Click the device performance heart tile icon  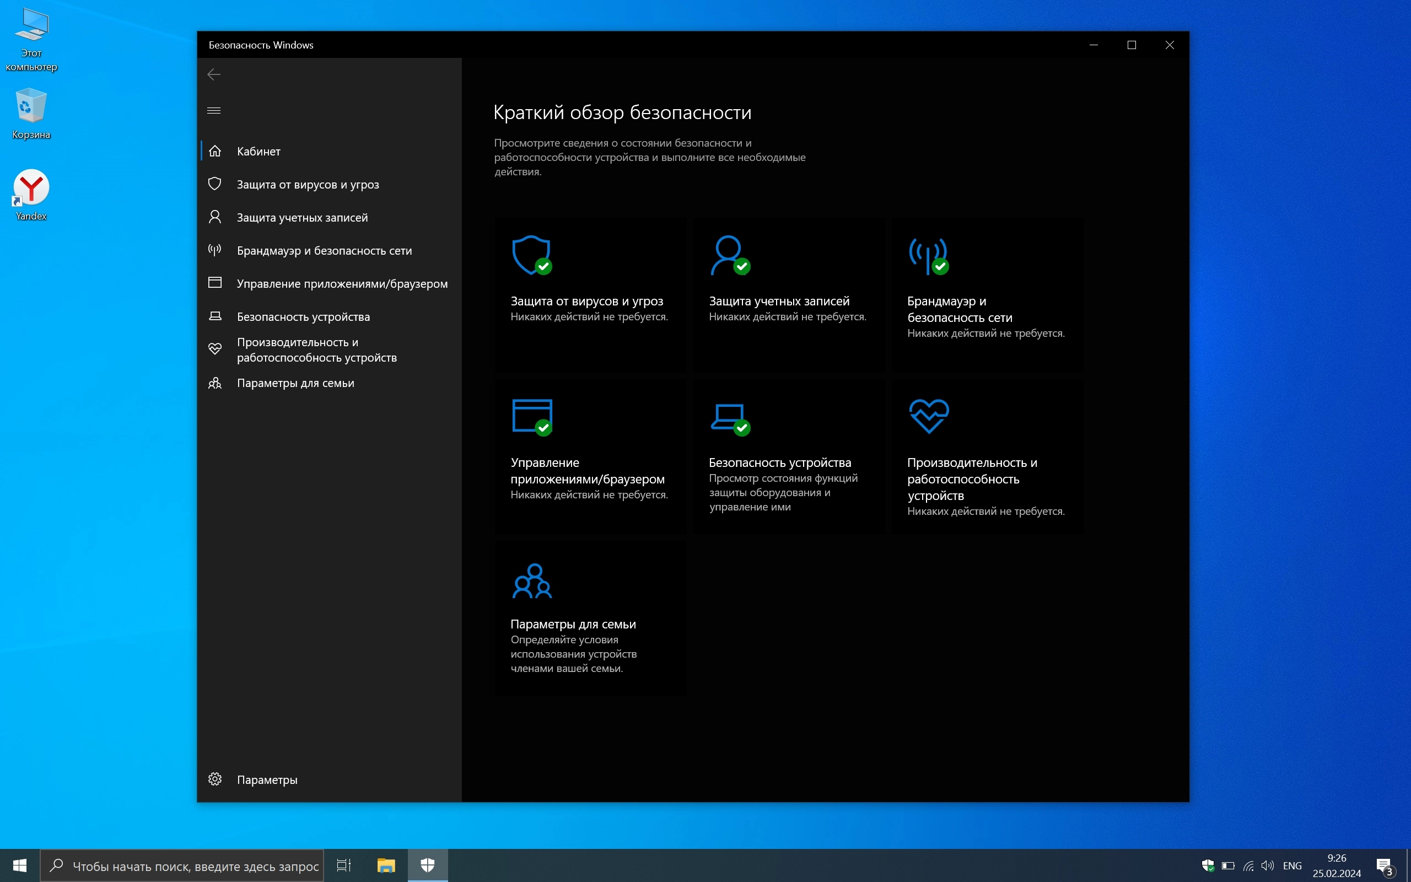928,416
